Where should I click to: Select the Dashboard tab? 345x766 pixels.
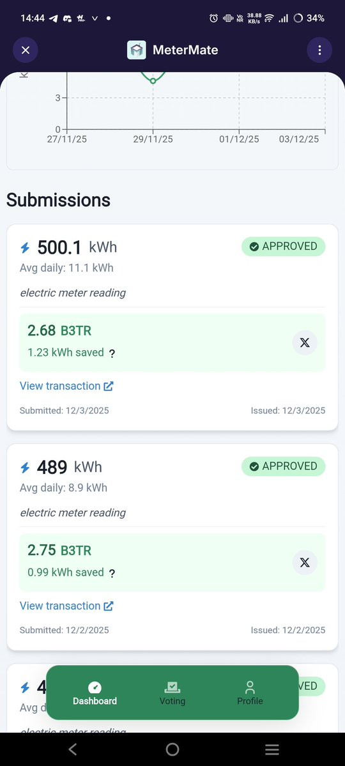click(95, 693)
